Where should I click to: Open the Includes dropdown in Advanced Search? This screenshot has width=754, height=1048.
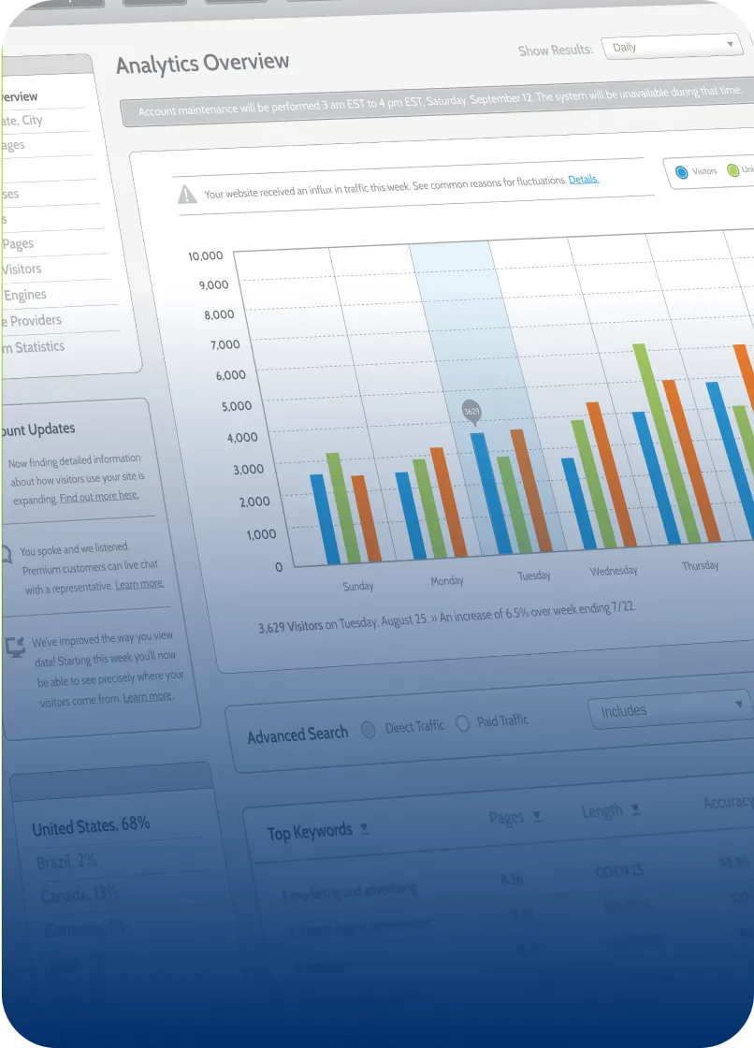[x=671, y=707]
